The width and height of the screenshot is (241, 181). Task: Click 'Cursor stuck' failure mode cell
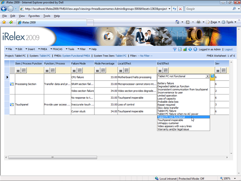click(83, 111)
